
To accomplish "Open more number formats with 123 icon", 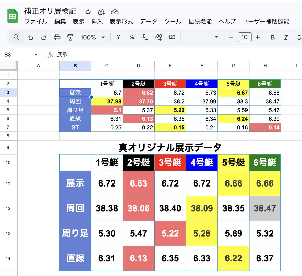I will pos(172,37).
